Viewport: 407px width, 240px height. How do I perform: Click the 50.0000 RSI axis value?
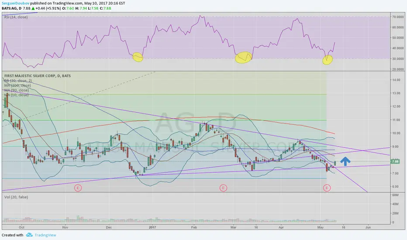[398, 38]
